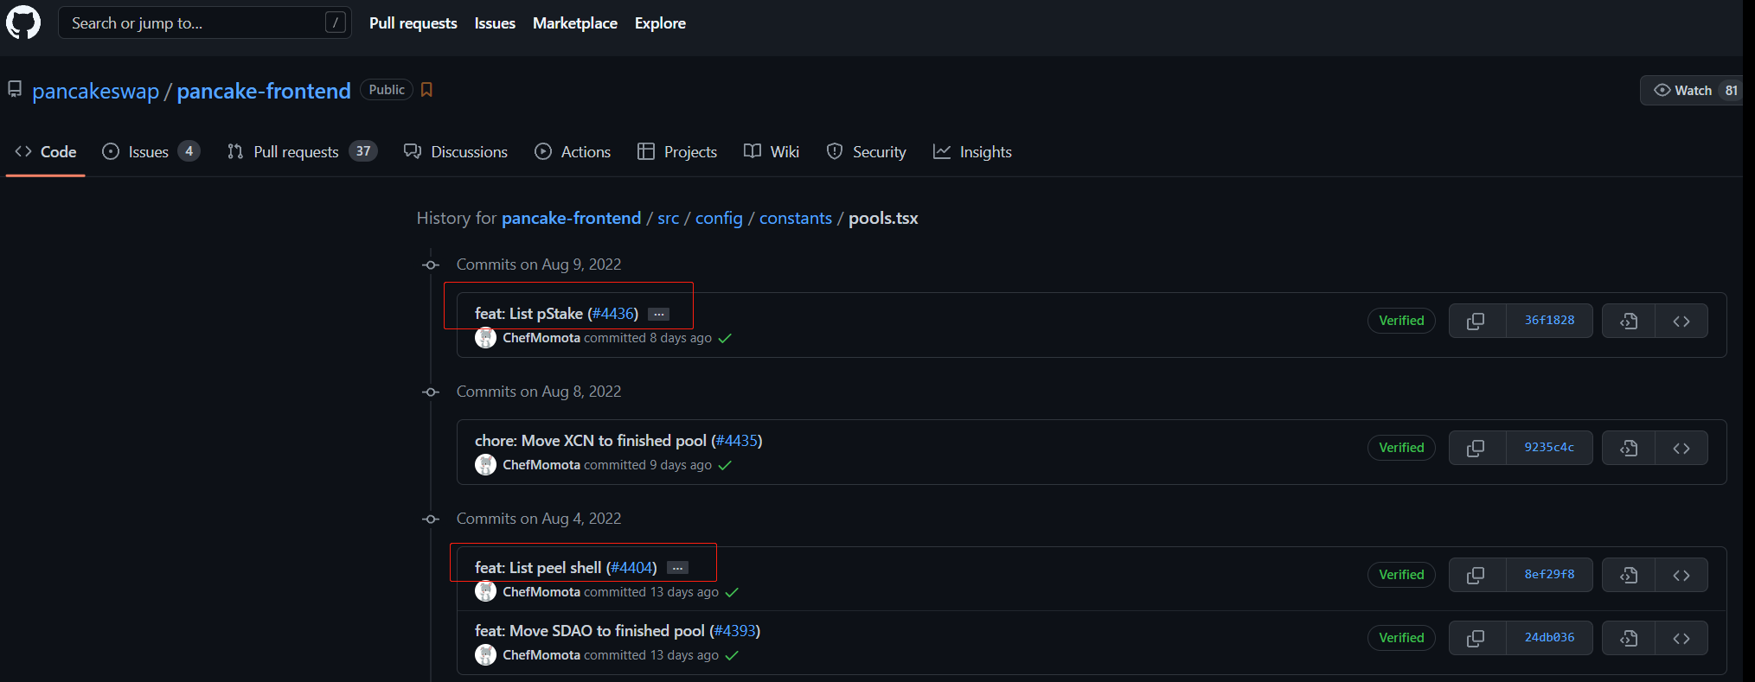Open the Discussions tab
The width and height of the screenshot is (1755, 682).
point(456,151)
